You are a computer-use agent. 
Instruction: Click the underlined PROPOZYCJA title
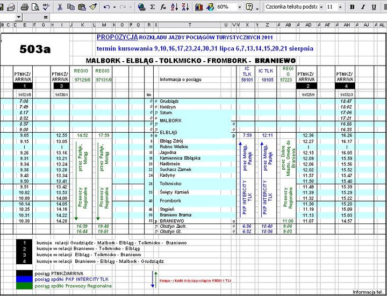(117, 37)
